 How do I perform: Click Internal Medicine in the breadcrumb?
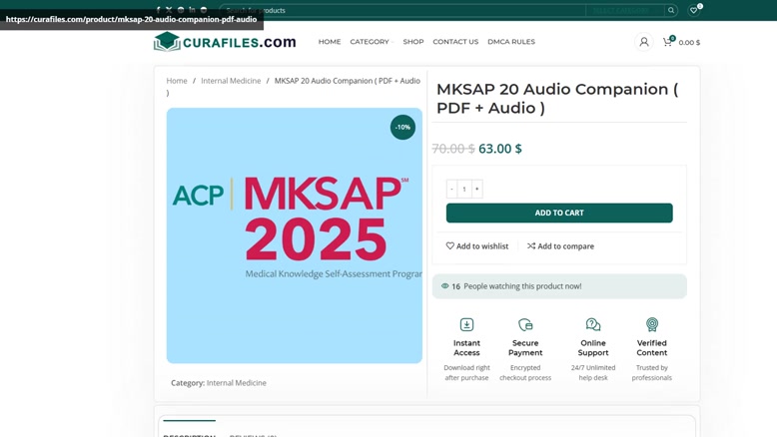231,81
